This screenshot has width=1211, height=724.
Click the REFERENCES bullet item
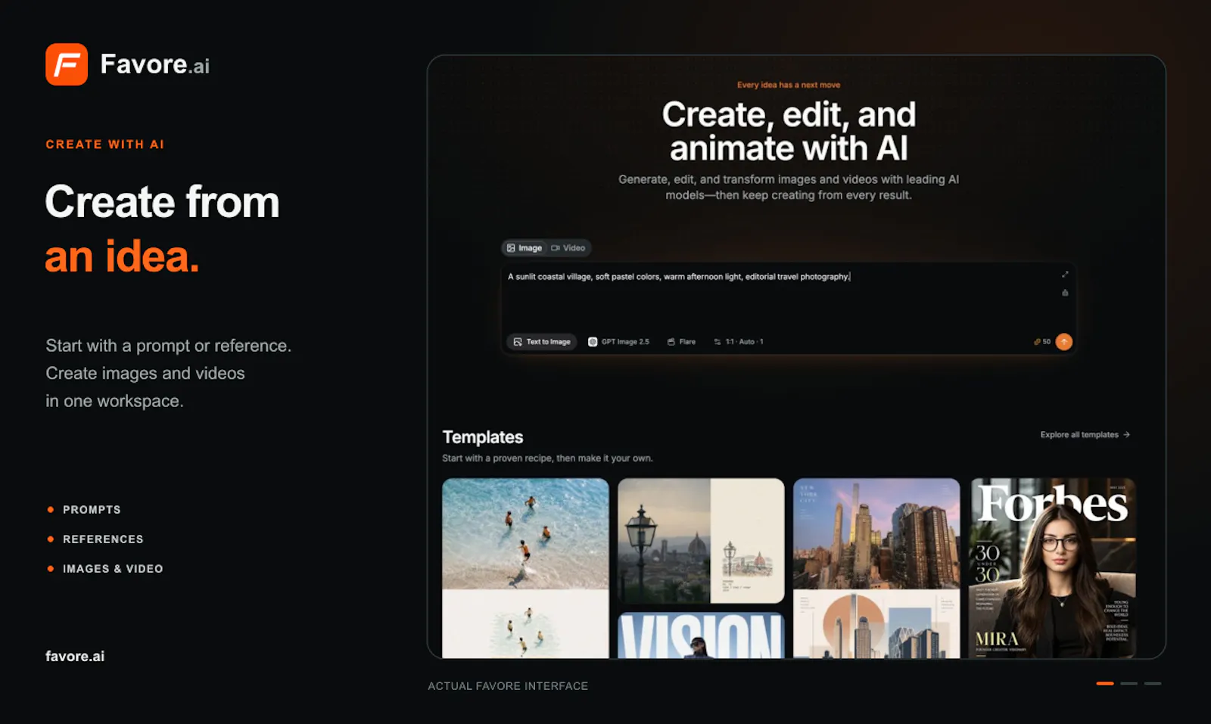(x=103, y=539)
